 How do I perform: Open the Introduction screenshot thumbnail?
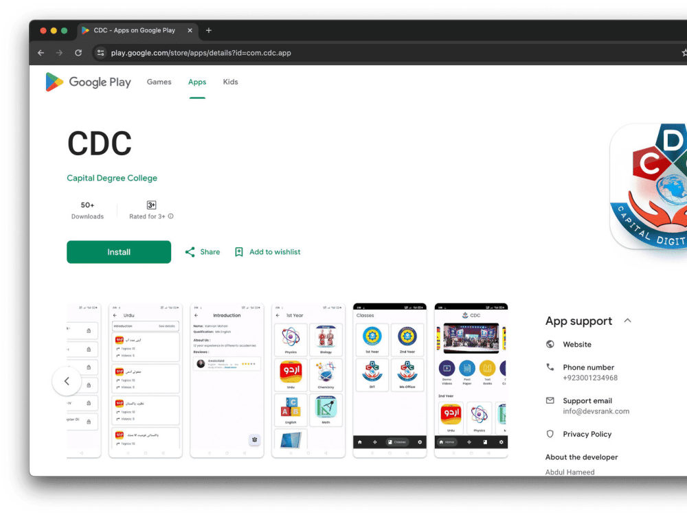227,380
